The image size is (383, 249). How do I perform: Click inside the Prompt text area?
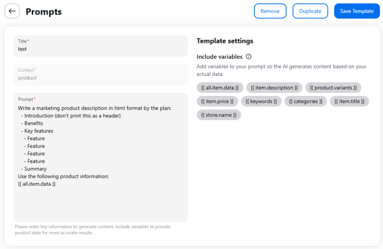point(101,157)
